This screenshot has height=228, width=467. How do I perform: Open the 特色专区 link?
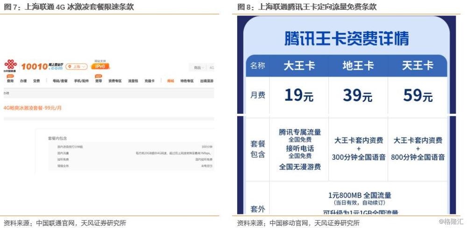pyautogui.click(x=187, y=81)
